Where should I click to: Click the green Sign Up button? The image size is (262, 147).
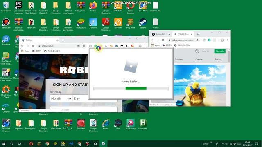(x=220, y=51)
